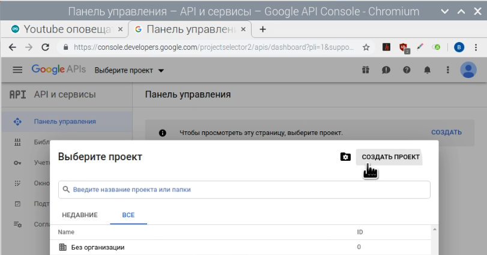
Task: Open the Выберите проект dropdown
Action: coord(129,70)
